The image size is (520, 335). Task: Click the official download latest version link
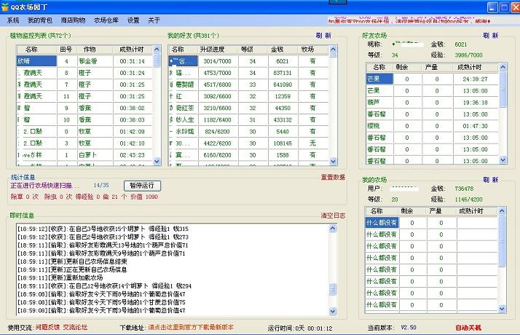coord(191,327)
